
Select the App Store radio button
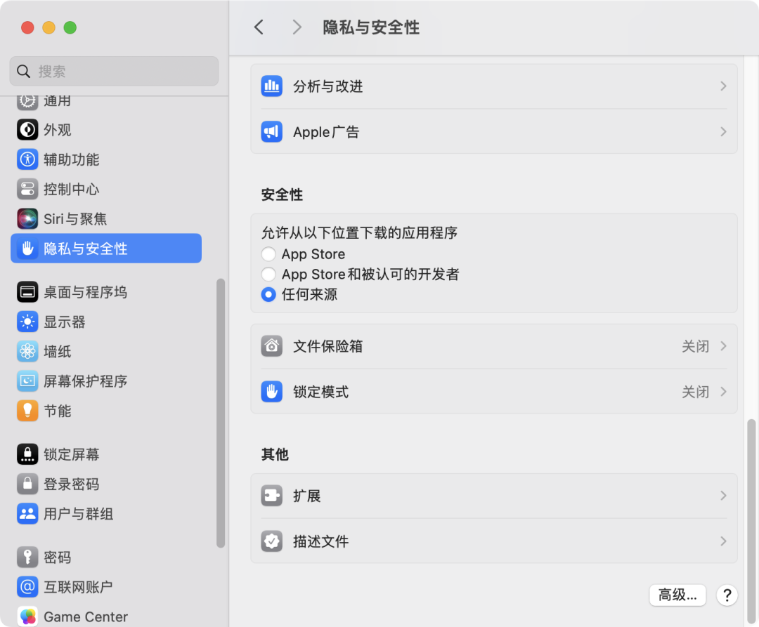pyautogui.click(x=268, y=253)
